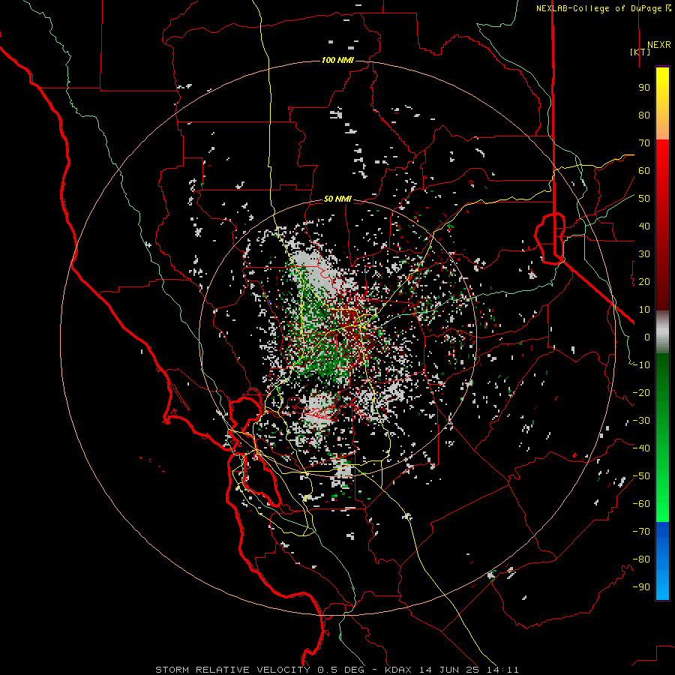Click the -70 value on the velocity scale
This screenshot has width=675, height=675.
click(x=641, y=532)
